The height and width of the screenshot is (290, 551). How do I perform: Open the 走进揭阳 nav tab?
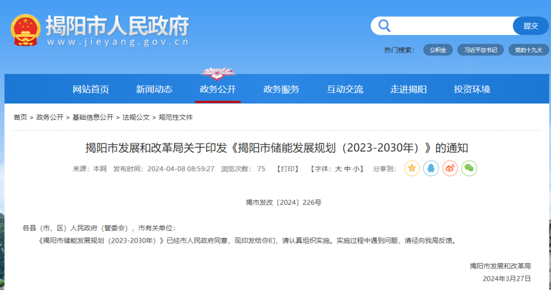pyautogui.click(x=408, y=89)
